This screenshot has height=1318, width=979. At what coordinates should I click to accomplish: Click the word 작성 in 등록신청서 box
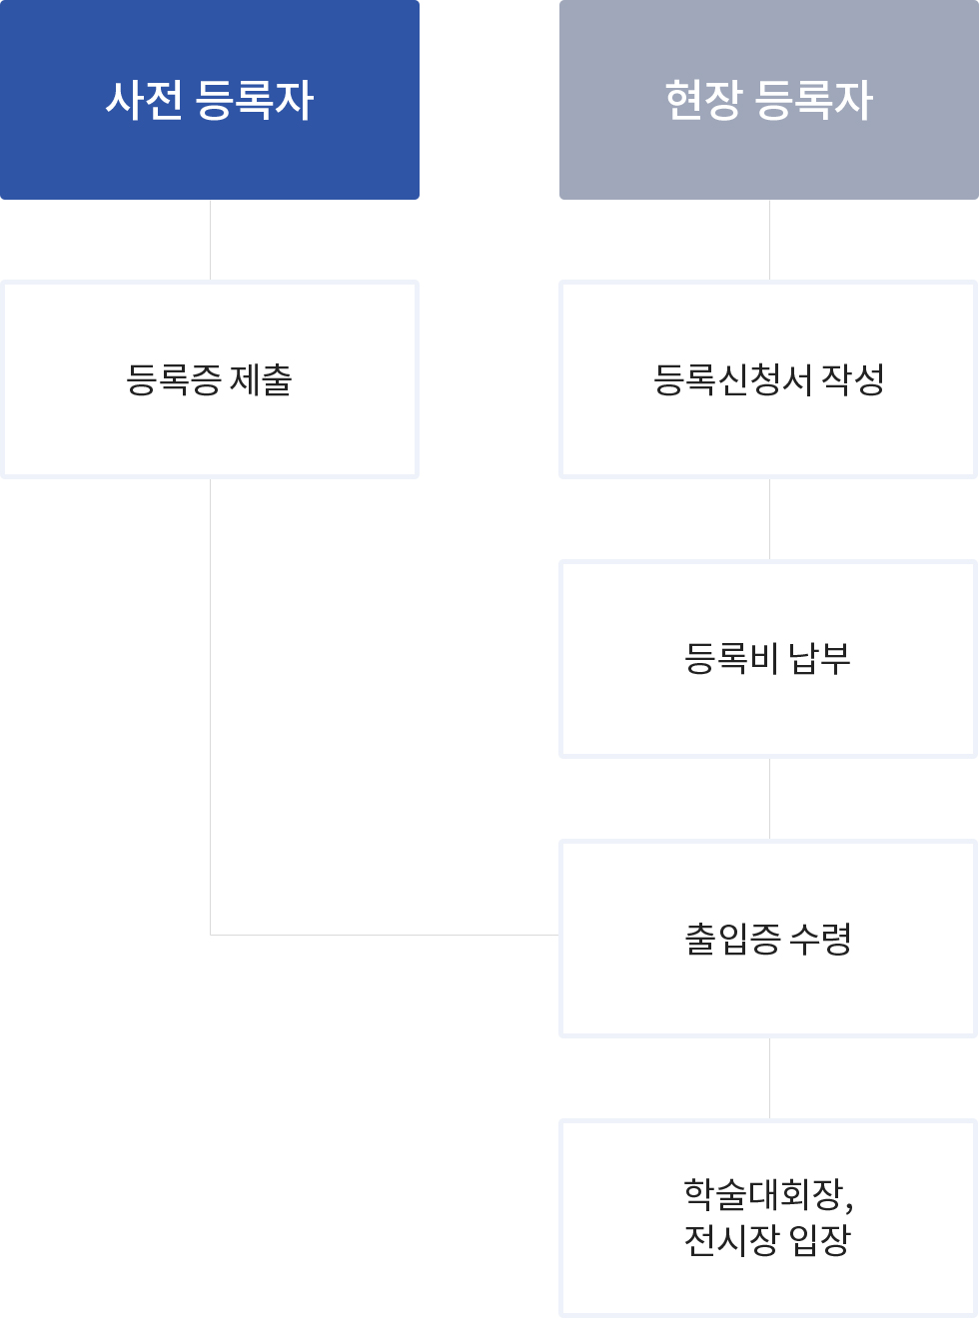click(853, 379)
